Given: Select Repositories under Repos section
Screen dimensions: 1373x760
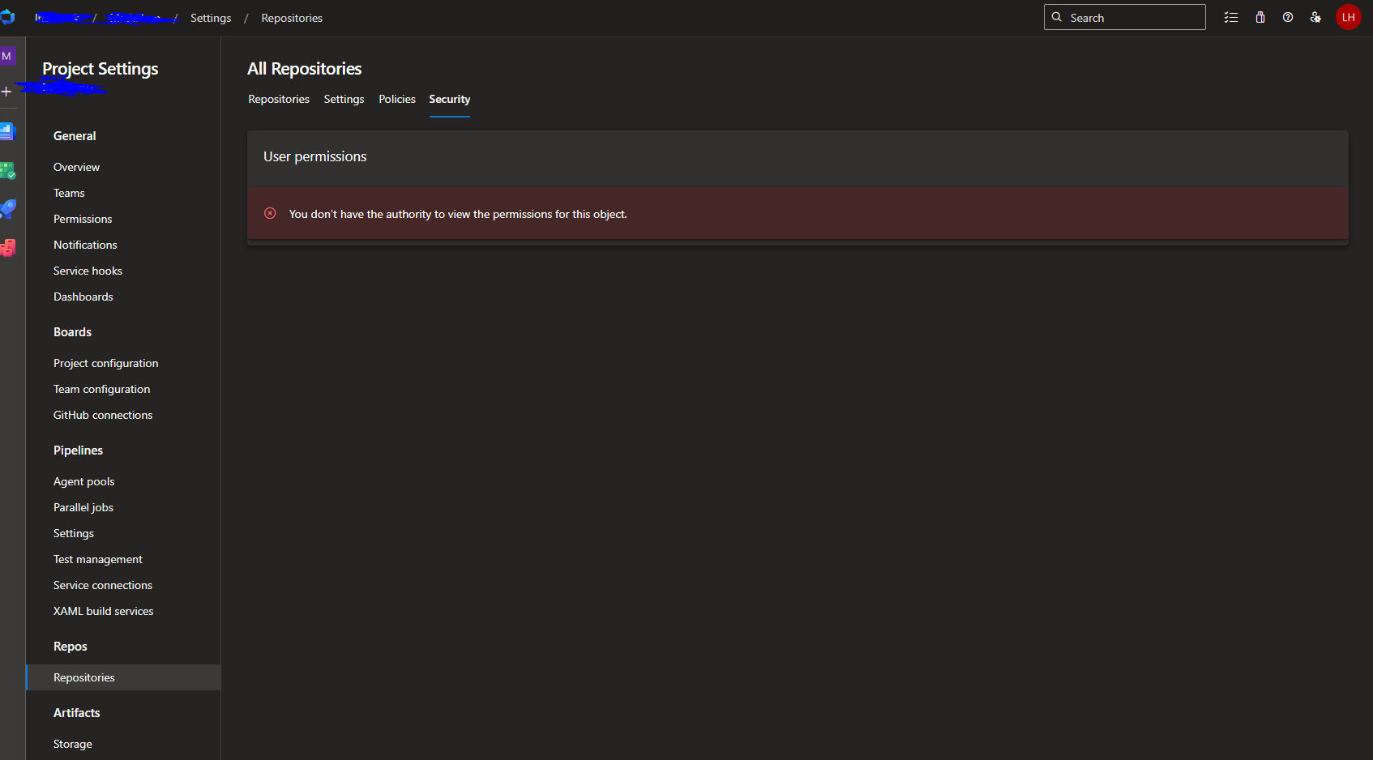Looking at the screenshot, I should (x=123, y=677).
